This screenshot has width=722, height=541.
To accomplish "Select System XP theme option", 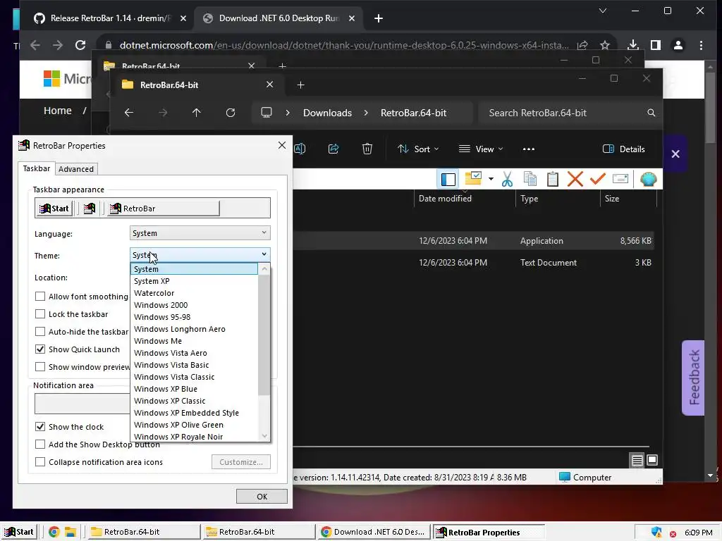I will tap(194, 281).
